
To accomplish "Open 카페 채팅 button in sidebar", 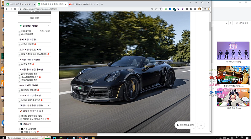I will tap(34, 18).
